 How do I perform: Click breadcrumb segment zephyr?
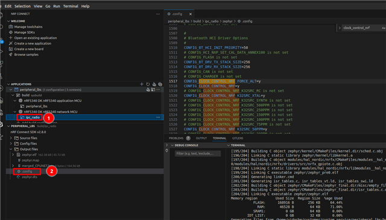(227, 22)
